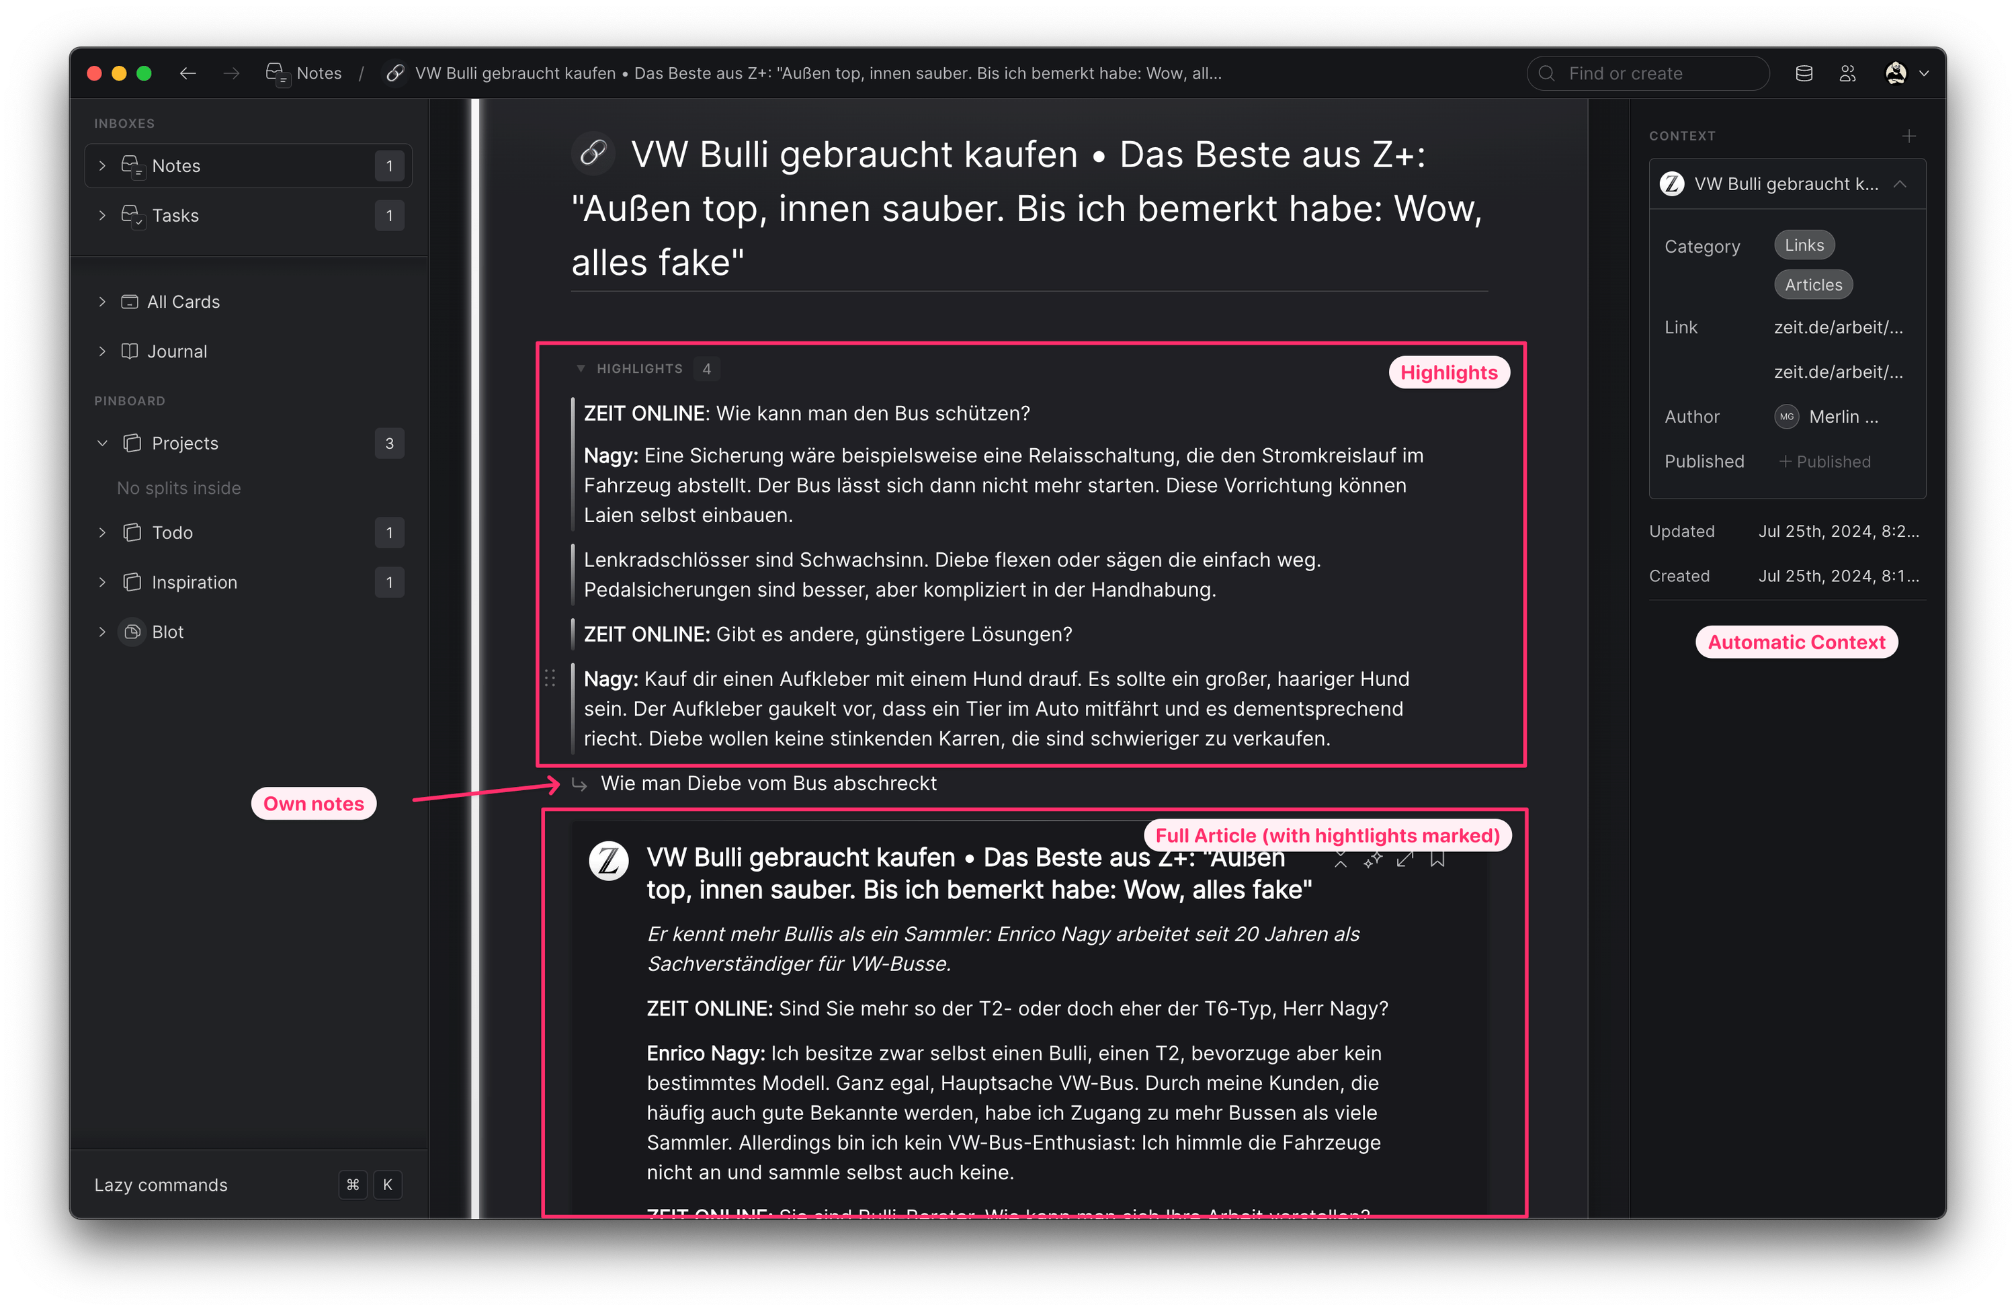Collapse the Highlights section
2016x1311 pixels.
[x=581, y=369]
